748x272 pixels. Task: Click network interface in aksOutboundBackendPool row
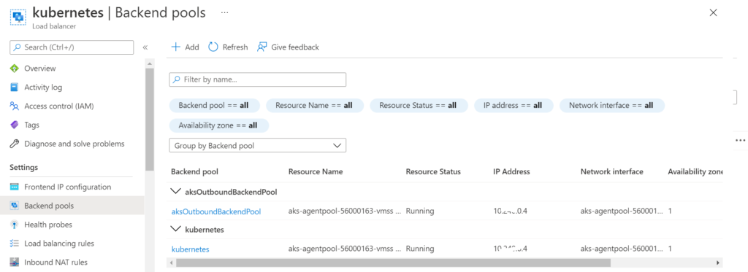tap(622, 211)
